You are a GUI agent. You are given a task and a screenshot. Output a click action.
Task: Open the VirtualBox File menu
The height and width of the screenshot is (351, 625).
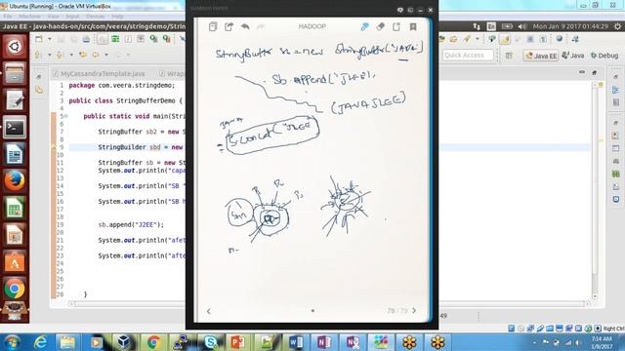[8, 17]
